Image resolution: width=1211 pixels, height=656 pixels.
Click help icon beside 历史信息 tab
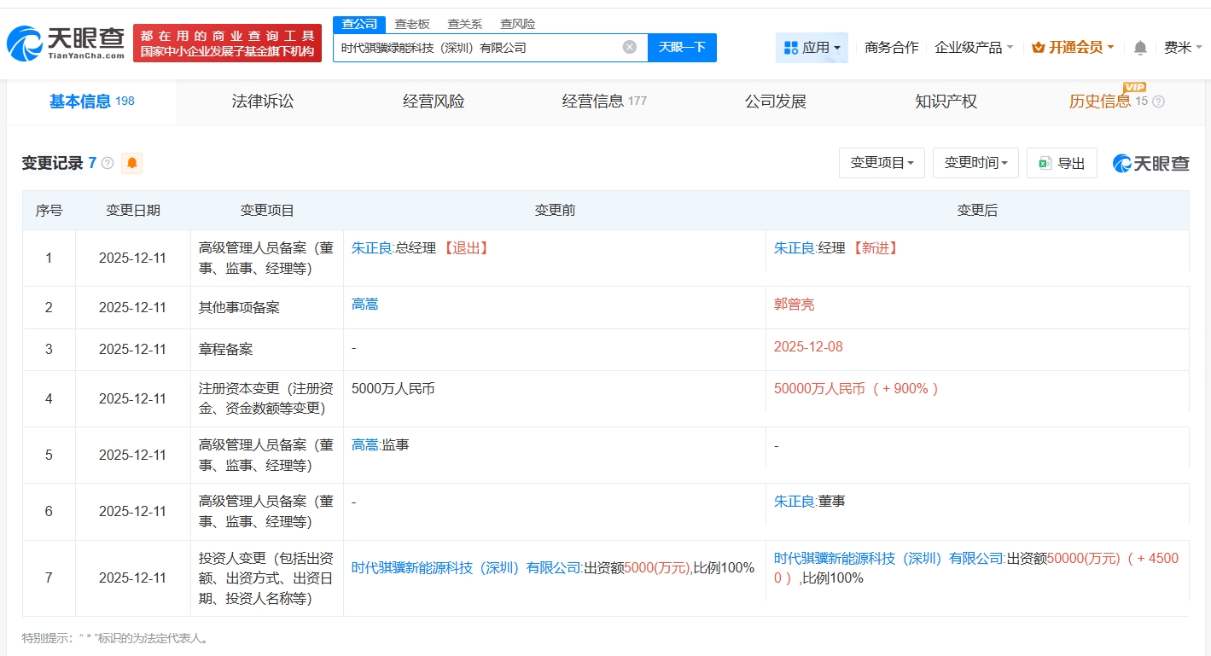(1158, 102)
